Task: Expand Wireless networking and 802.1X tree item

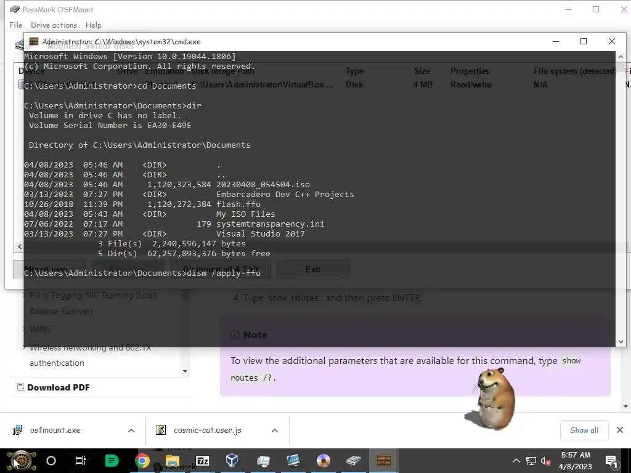Action: (25, 347)
